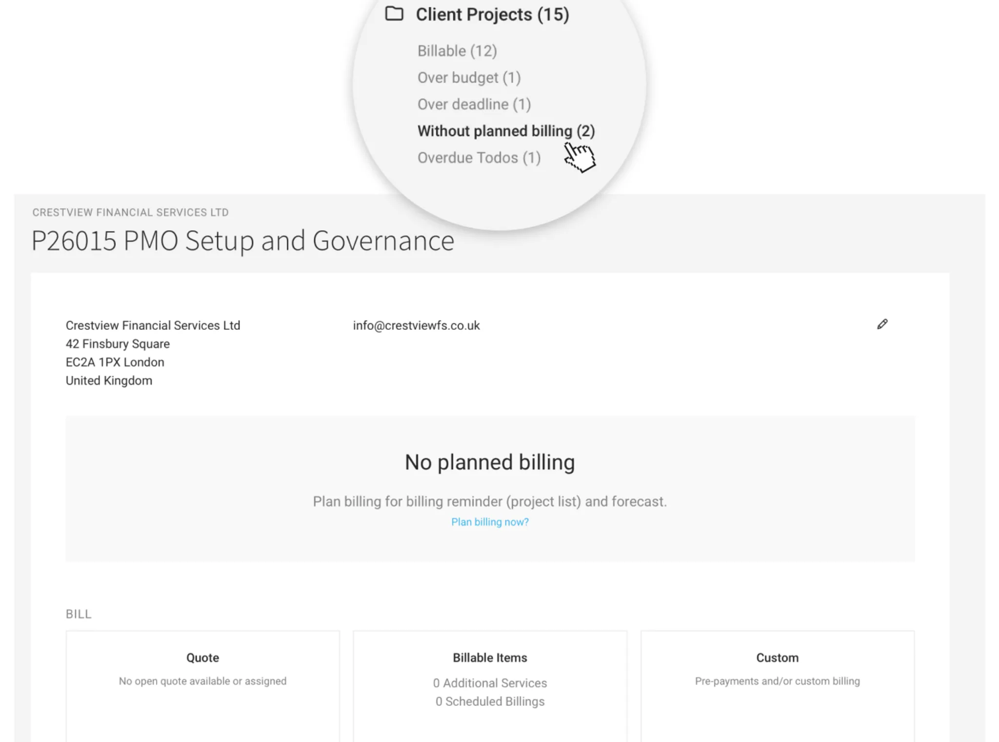The height and width of the screenshot is (742, 999).
Task: Edit billing address with pencil icon
Action: (882, 324)
